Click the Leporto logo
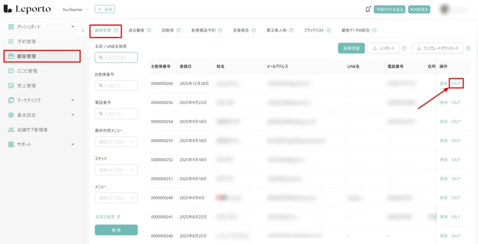This screenshot has height=244, width=478. pyautogui.click(x=27, y=9)
